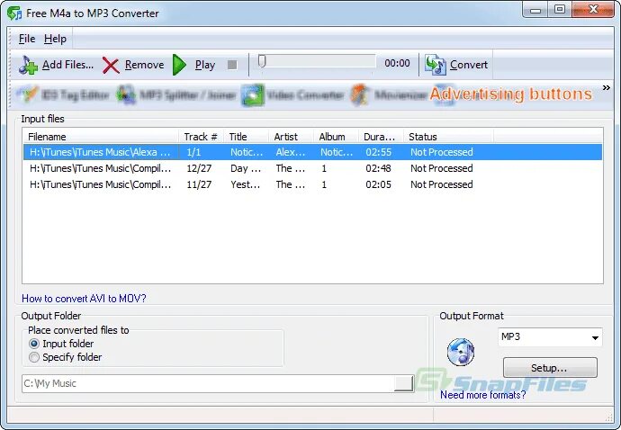The image size is (621, 430).
Task: Open the Help menu
Action: coord(55,39)
